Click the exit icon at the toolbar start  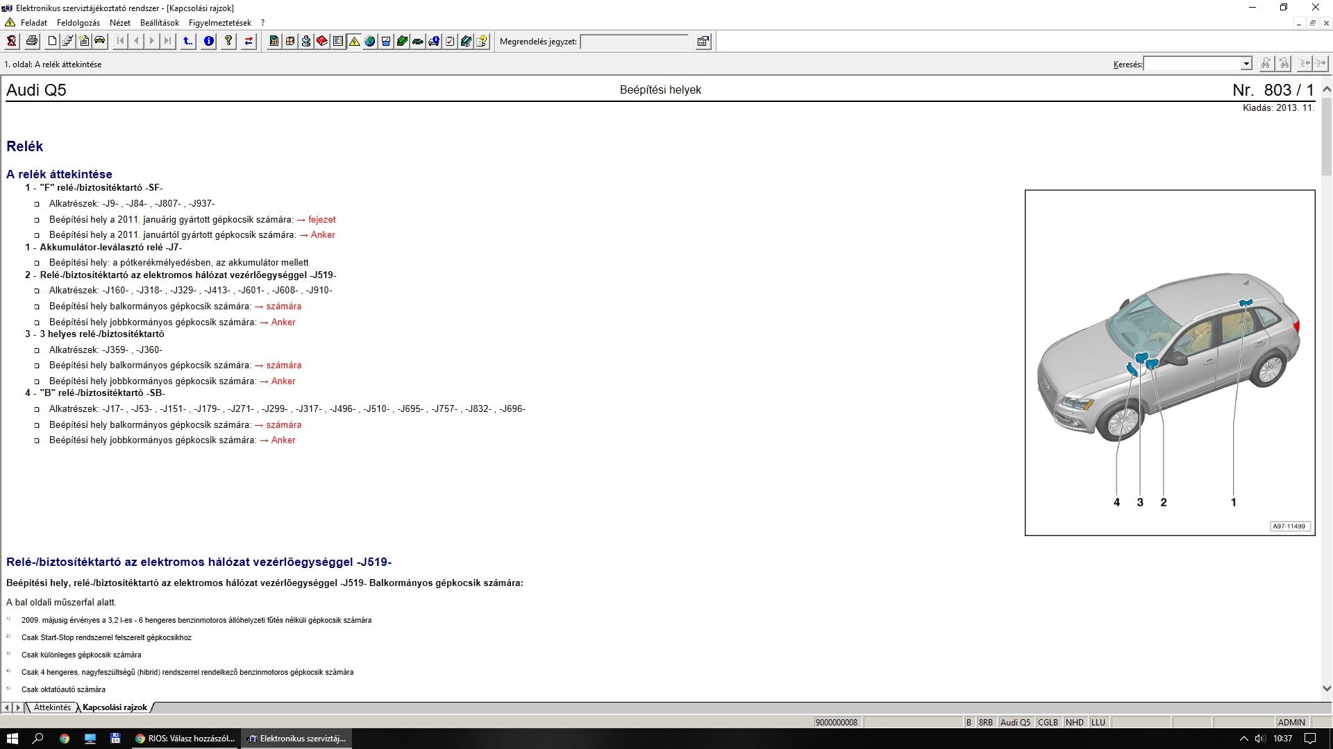pyautogui.click(x=12, y=42)
